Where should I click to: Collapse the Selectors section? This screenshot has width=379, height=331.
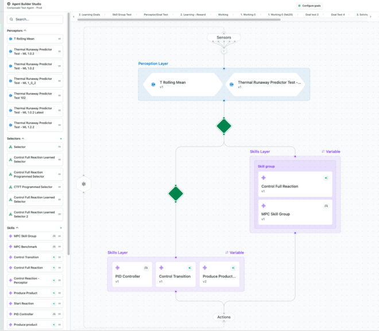[23, 138]
